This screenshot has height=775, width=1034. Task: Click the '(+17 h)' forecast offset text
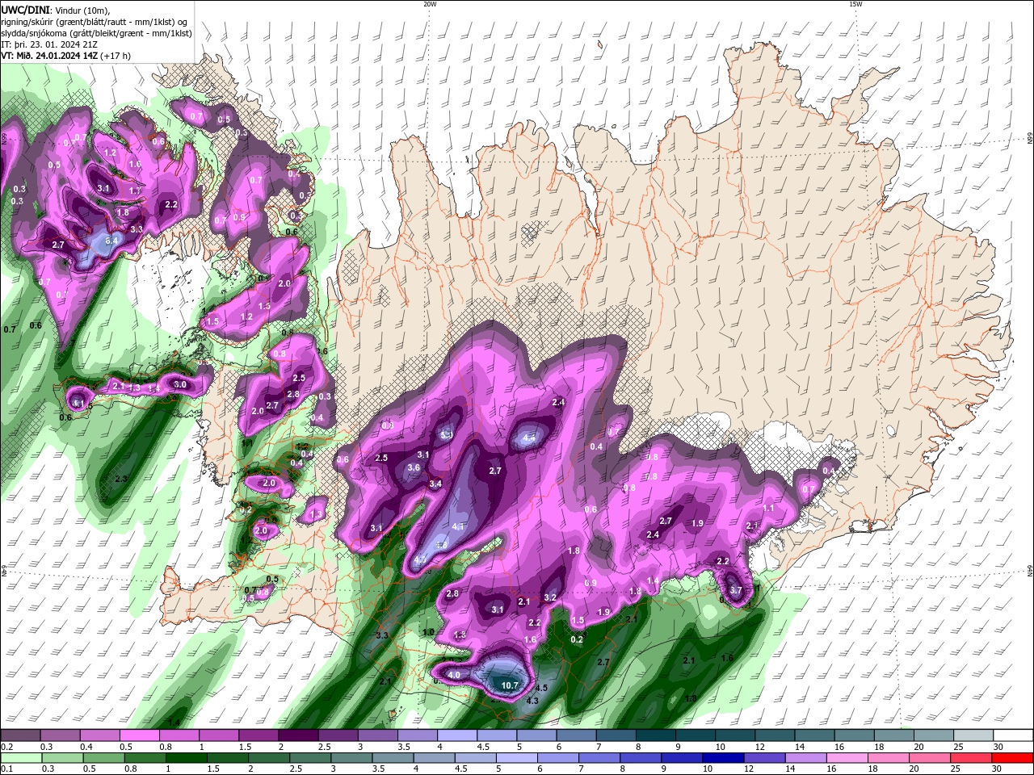coord(116,56)
